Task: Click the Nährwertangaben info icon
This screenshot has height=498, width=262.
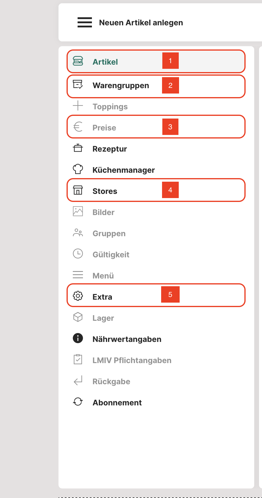Action: tap(78, 338)
